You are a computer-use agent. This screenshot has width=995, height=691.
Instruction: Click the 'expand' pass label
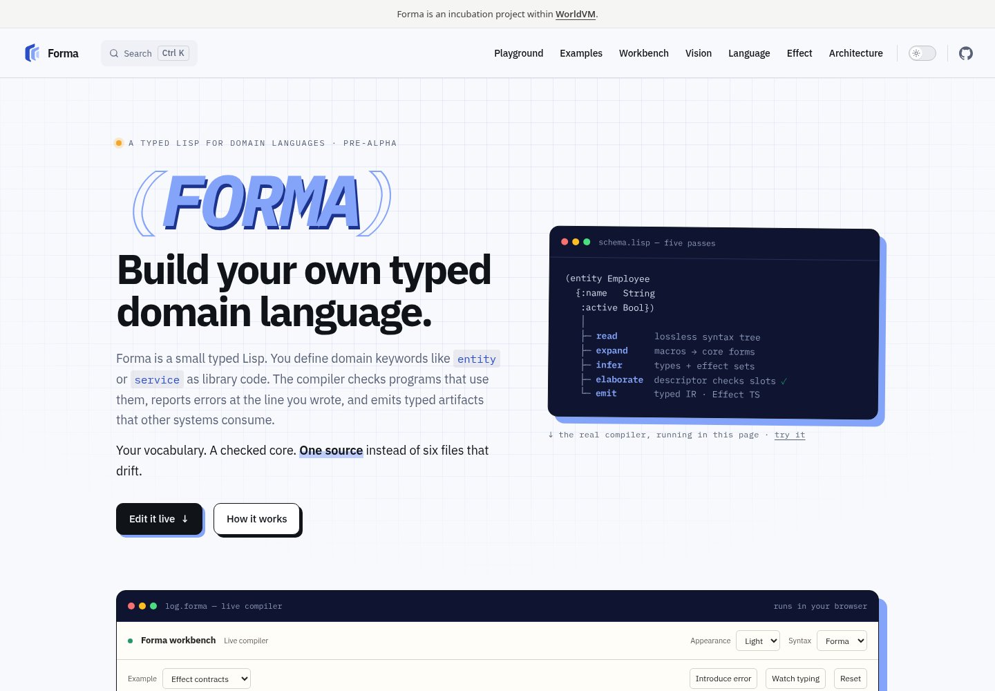point(612,350)
